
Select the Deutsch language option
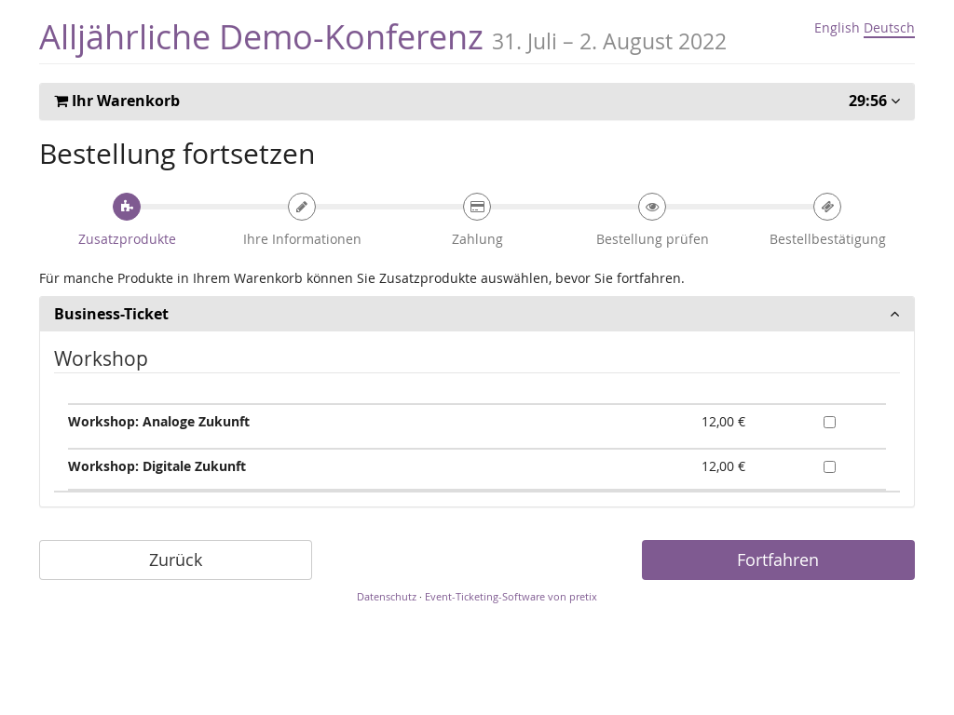[x=889, y=28]
